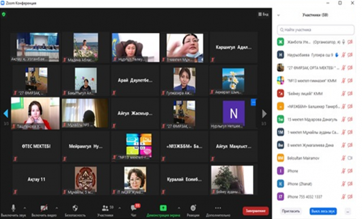Click the green organizer avatar icon
Screen dimensions: 362x219
coord(281,42)
